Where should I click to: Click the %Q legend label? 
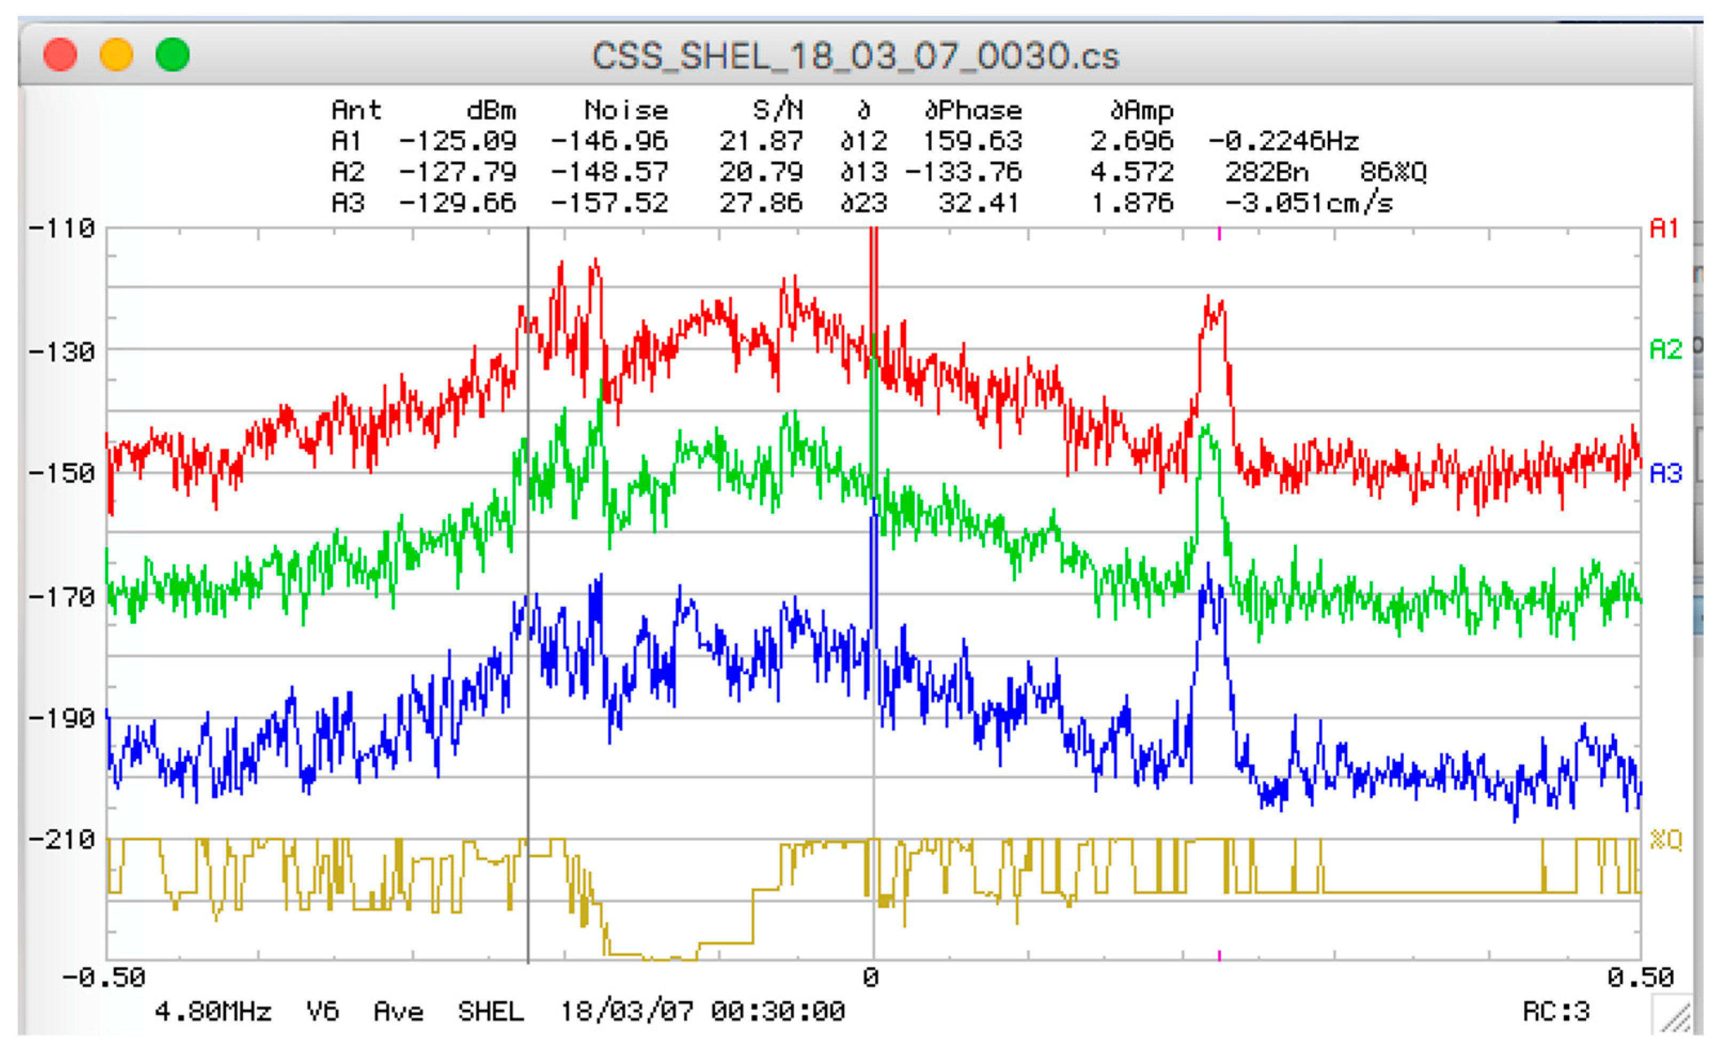(1665, 840)
